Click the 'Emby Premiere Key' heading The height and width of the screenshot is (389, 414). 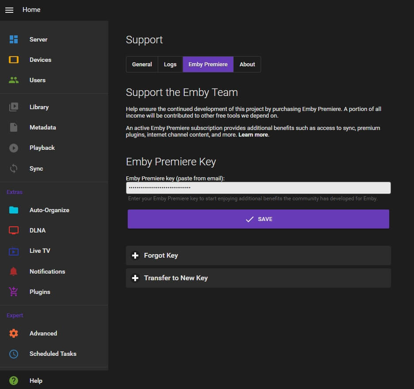coord(171,162)
